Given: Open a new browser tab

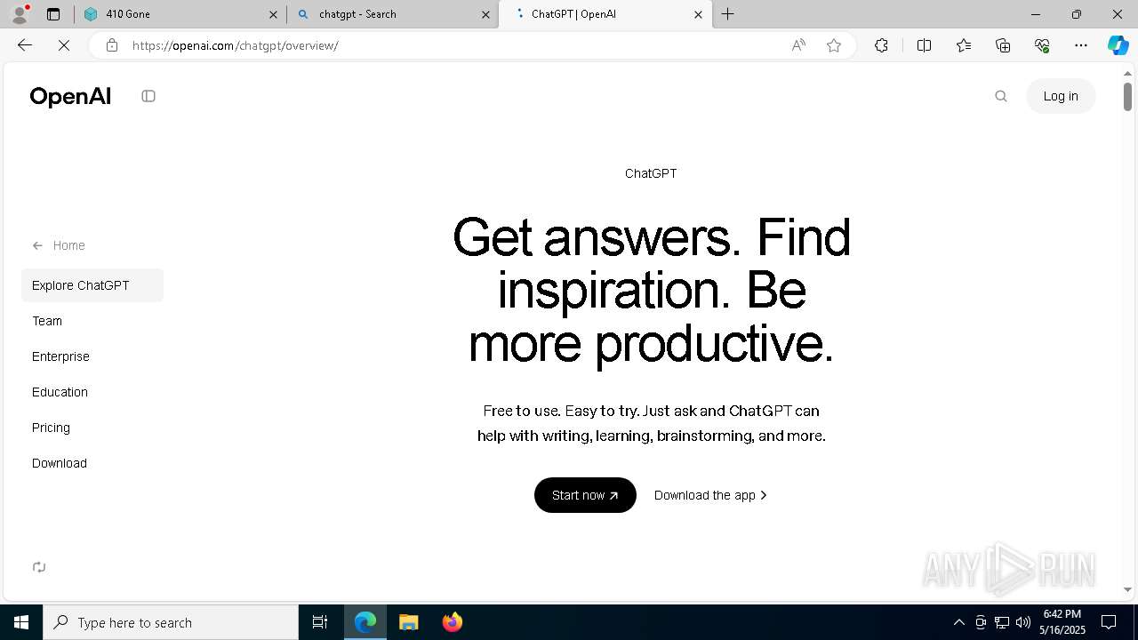Looking at the screenshot, I should click(728, 14).
